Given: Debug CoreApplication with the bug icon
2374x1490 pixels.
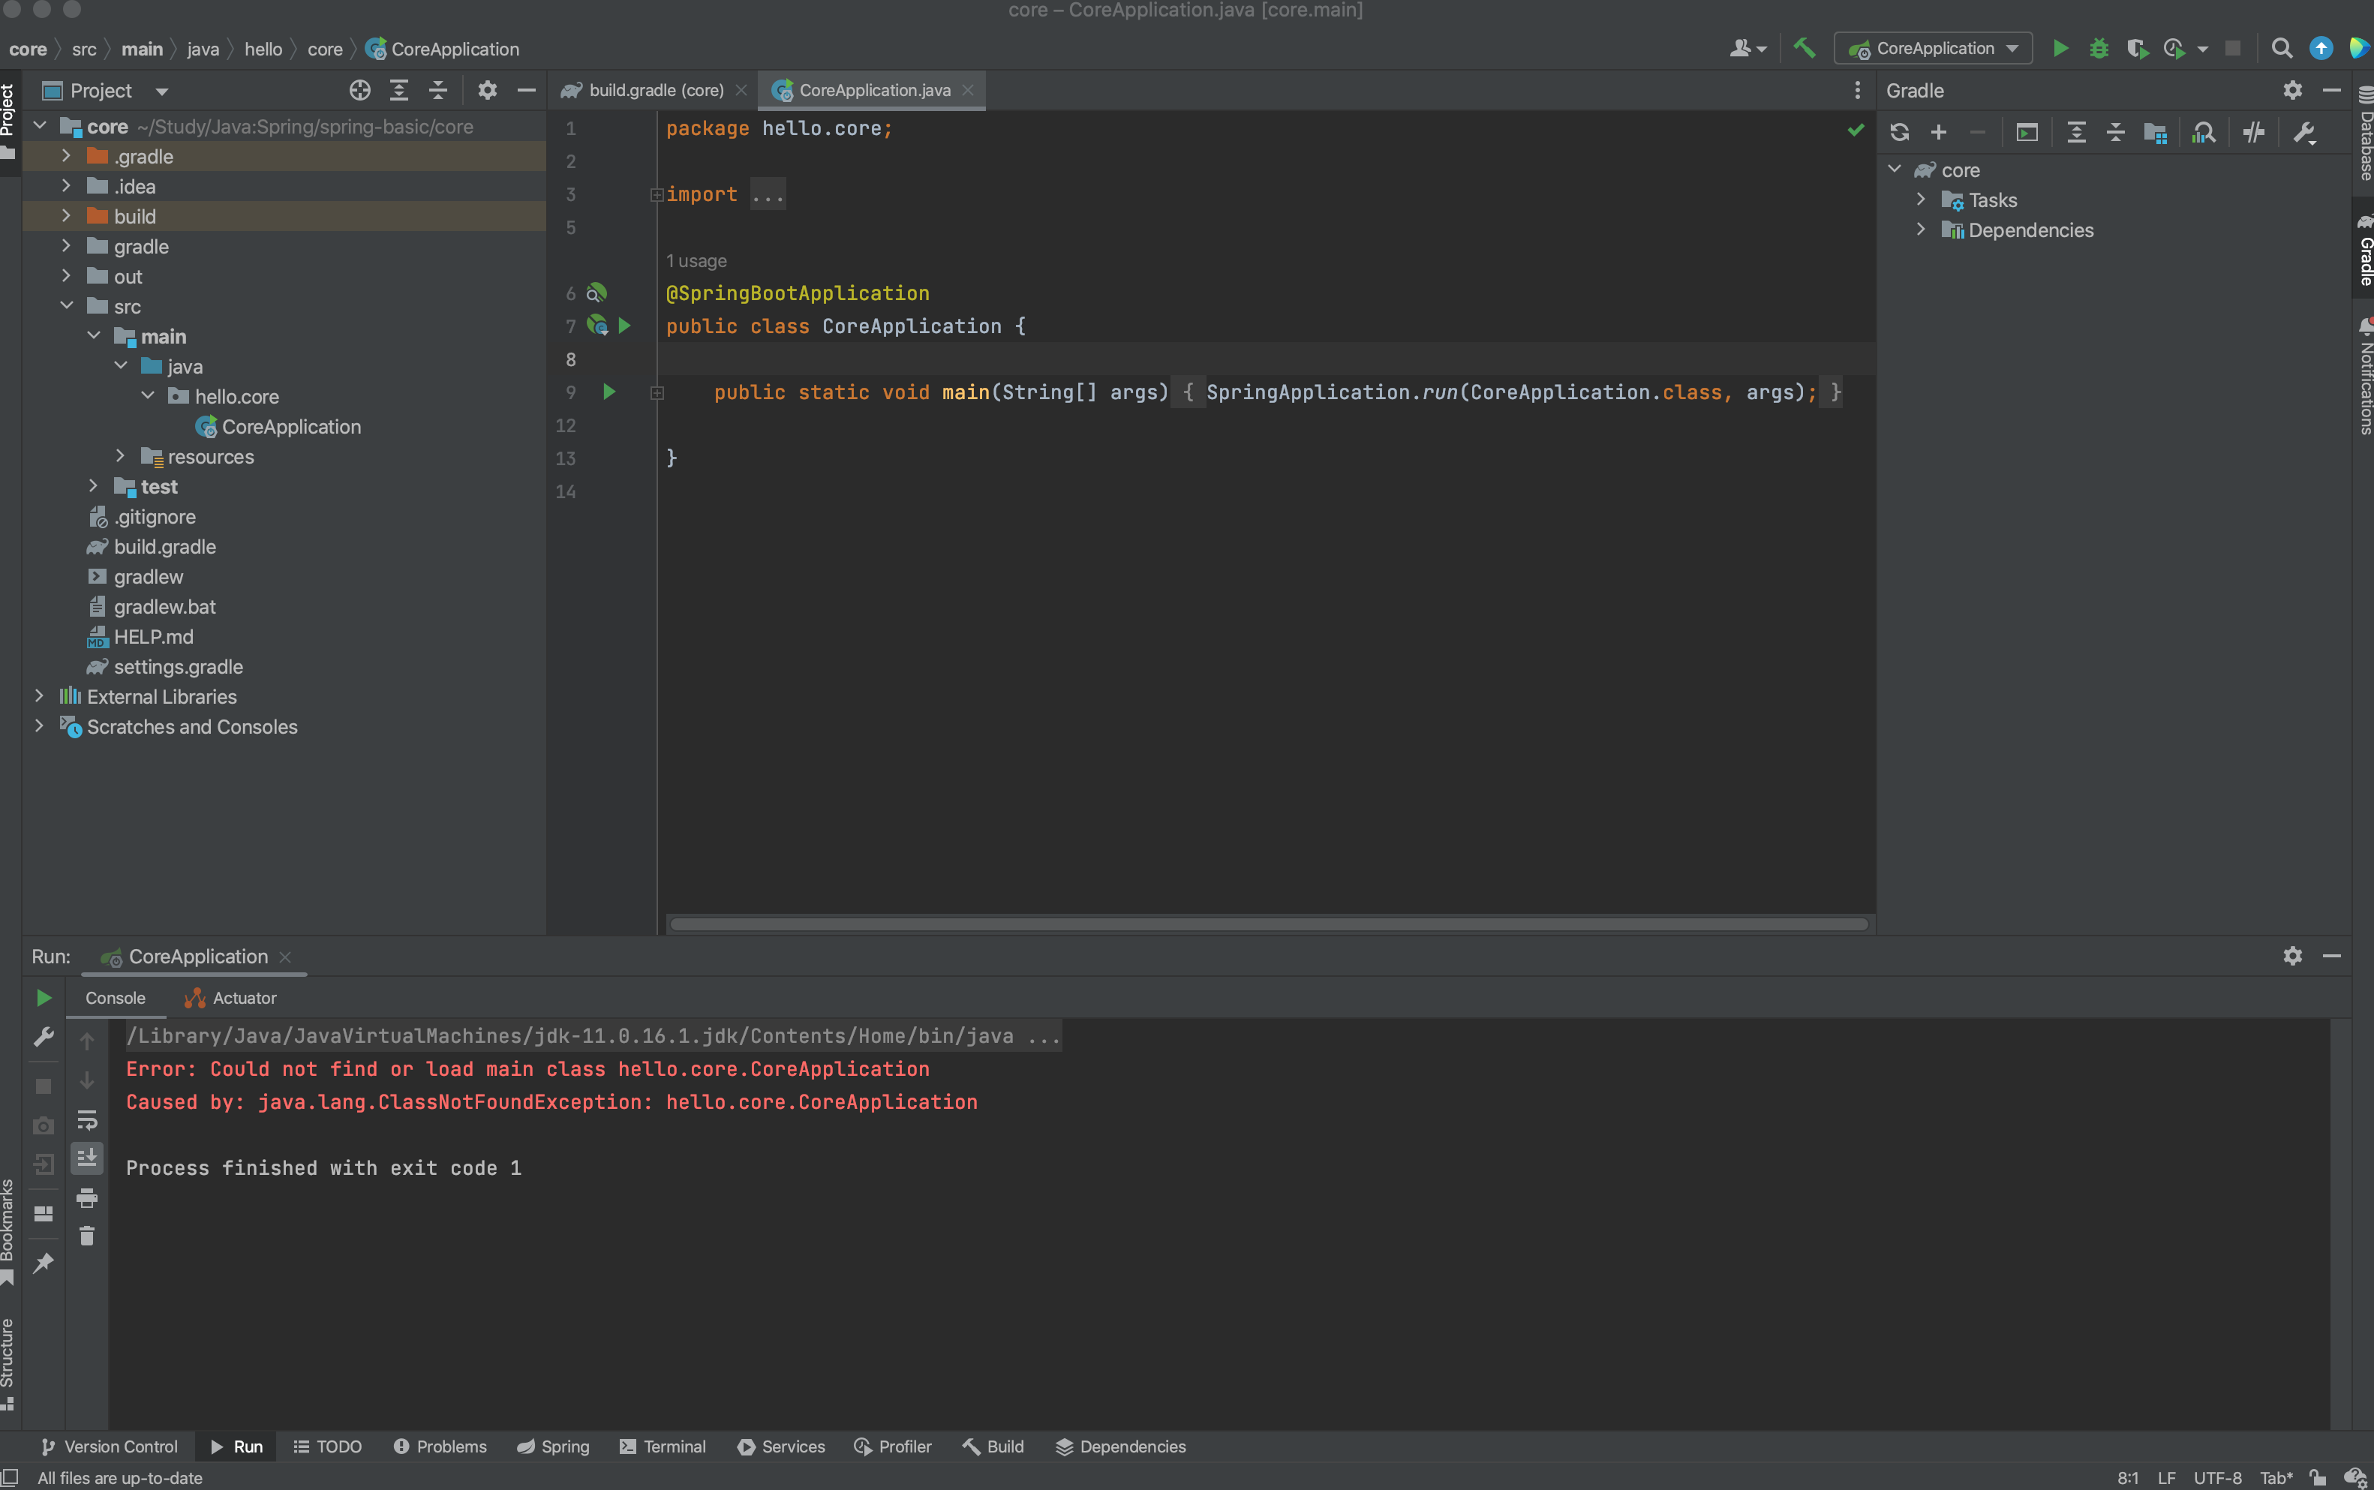Looking at the screenshot, I should [x=2099, y=48].
